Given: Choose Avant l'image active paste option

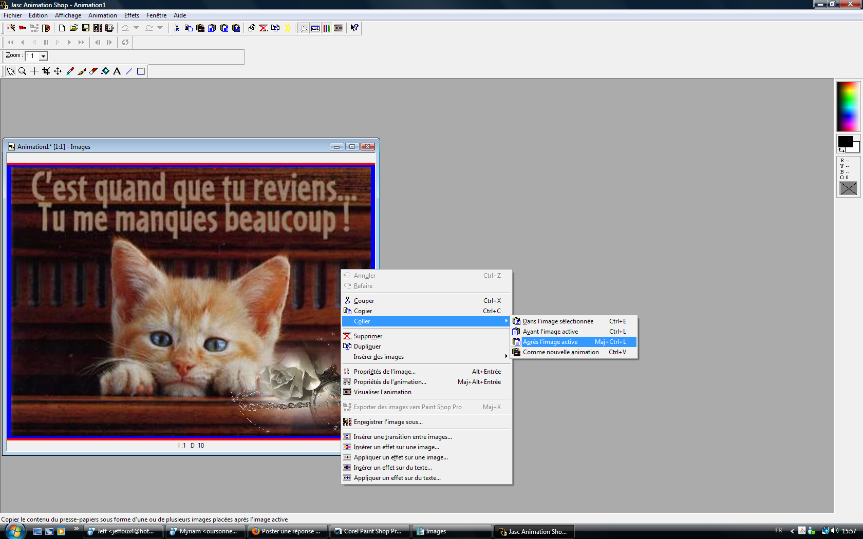Looking at the screenshot, I should 574,332.
